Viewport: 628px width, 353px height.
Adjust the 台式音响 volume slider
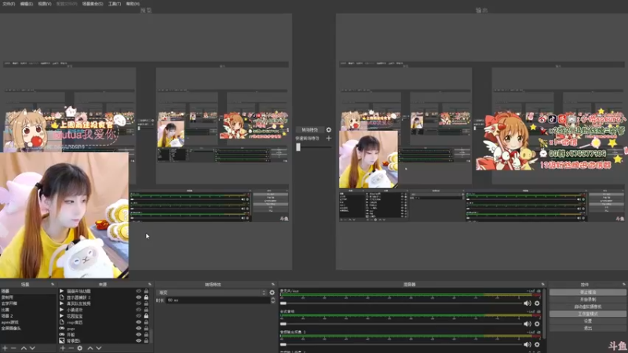click(x=400, y=324)
